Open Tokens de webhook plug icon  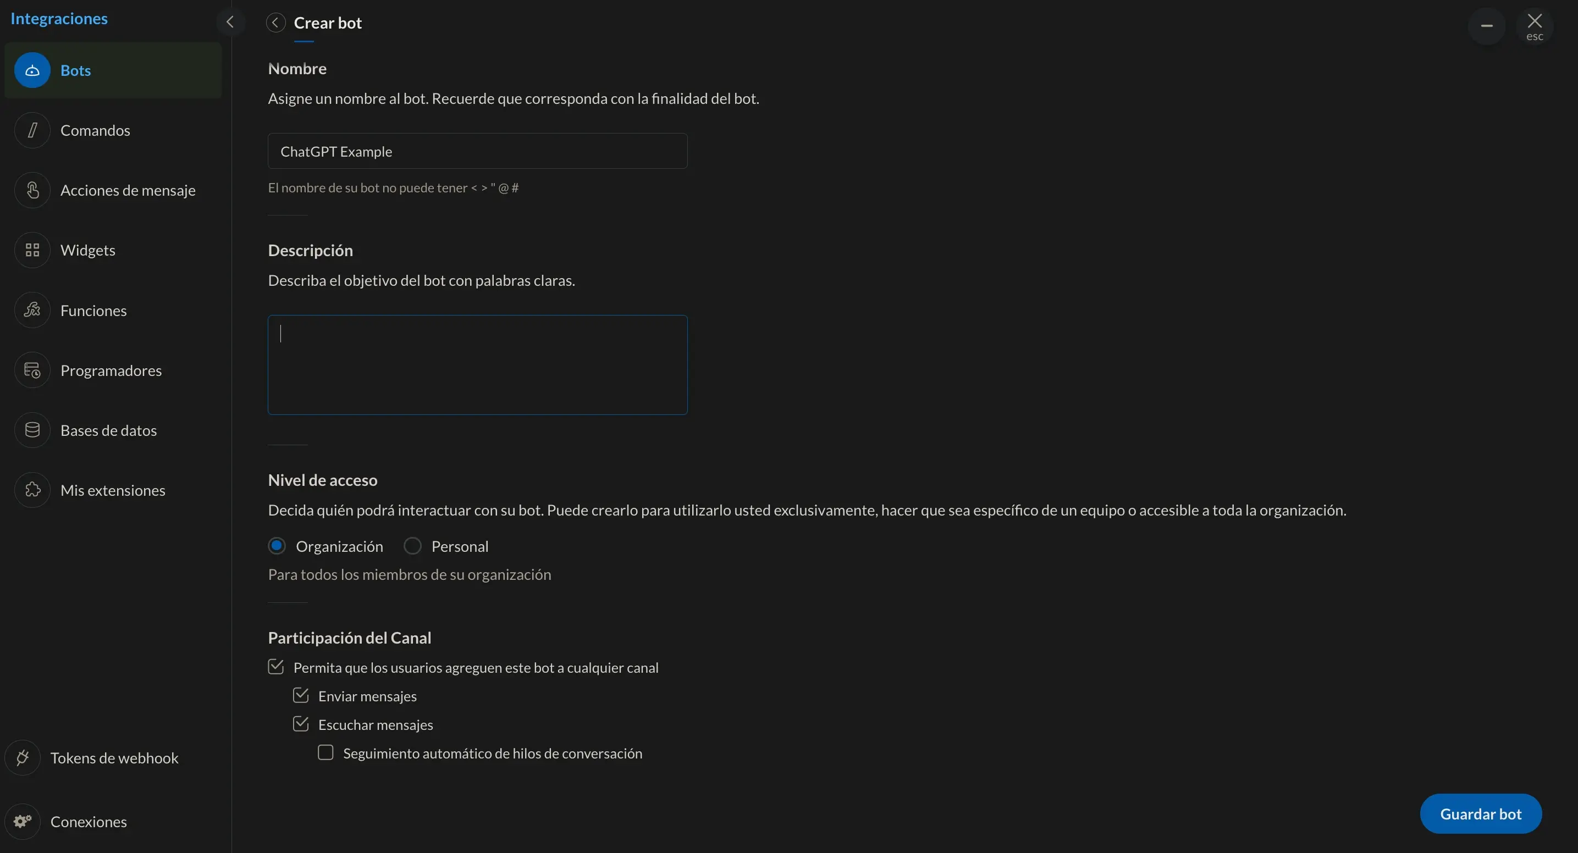click(23, 758)
